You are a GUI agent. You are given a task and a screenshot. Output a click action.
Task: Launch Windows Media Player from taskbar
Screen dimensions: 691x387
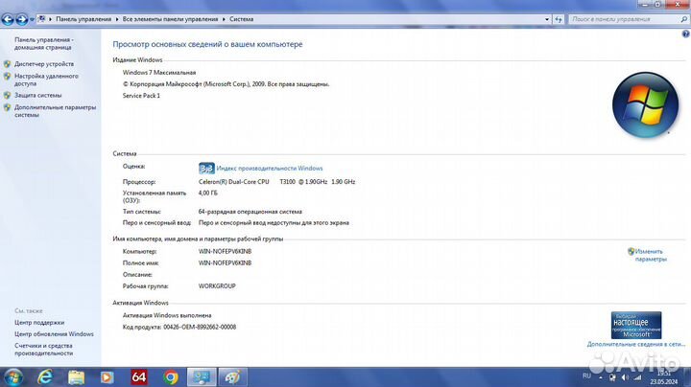click(107, 377)
